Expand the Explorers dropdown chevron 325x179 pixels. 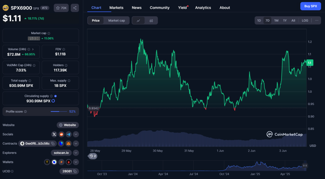[76, 153]
